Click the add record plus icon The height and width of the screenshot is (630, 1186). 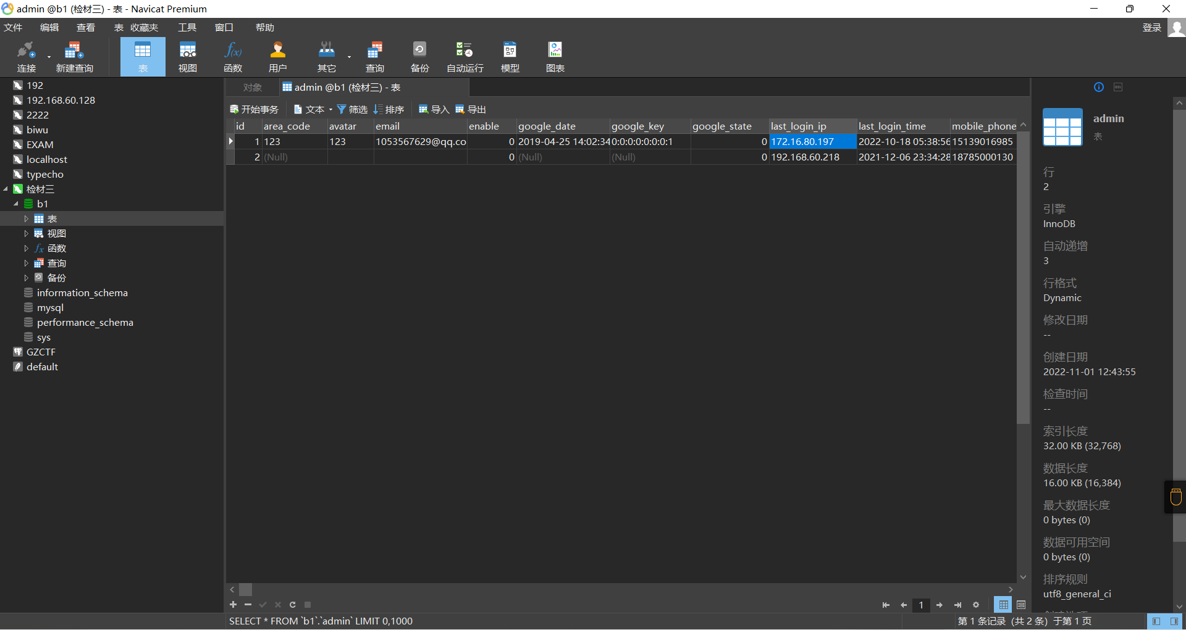point(233,605)
